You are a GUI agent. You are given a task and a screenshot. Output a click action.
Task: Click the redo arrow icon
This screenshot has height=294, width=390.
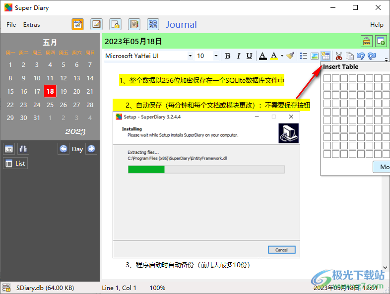pos(372,56)
